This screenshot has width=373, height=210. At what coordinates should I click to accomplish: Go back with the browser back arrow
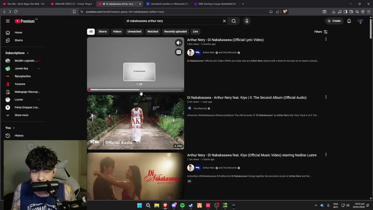(x=4, y=12)
